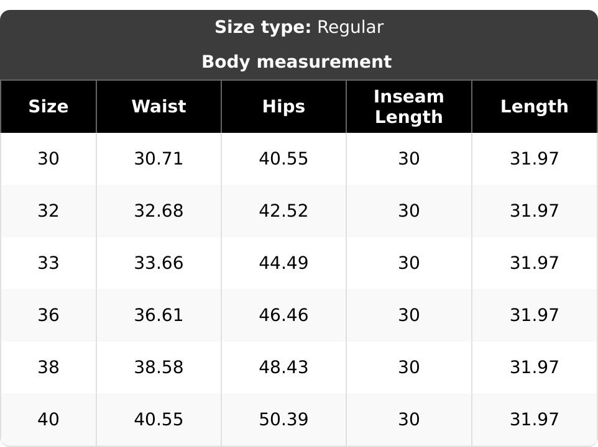The width and height of the screenshot is (598, 447).
Task: Click the Waist column header
Action: pyautogui.click(x=159, y=107)
